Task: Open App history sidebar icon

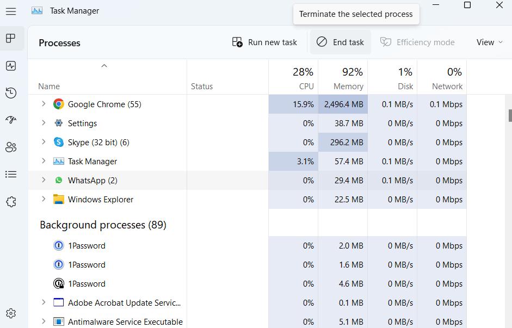Action: tap(11, 93)
